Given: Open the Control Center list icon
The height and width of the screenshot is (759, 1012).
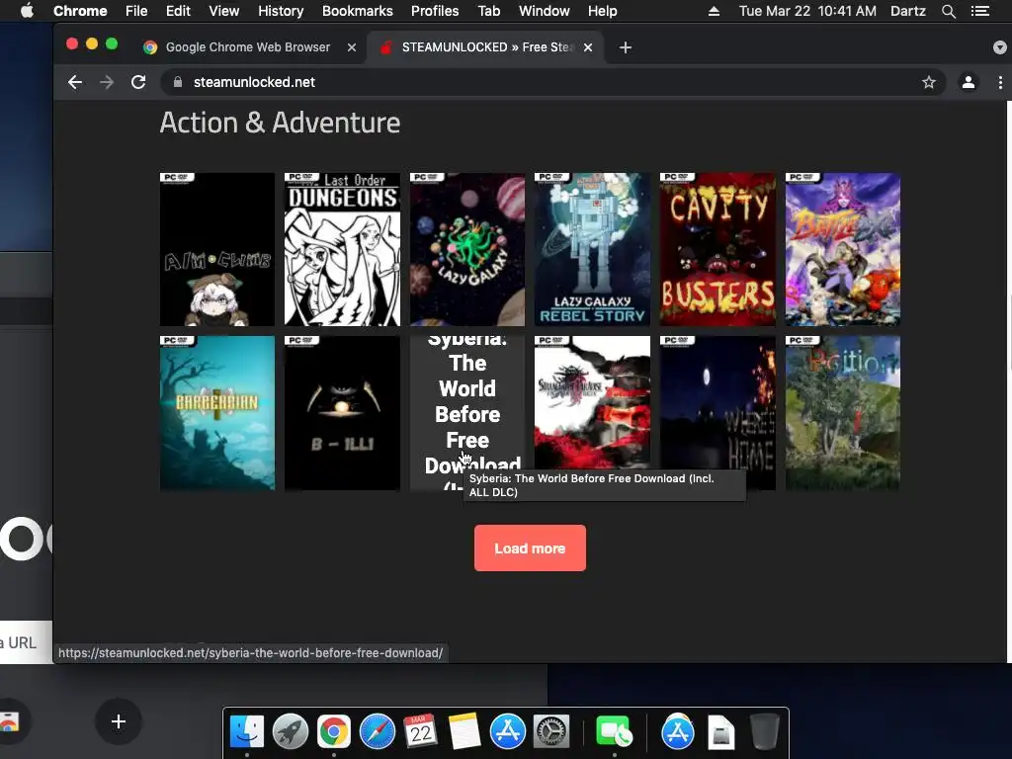Looking at the screenshot, I should 980,11.
